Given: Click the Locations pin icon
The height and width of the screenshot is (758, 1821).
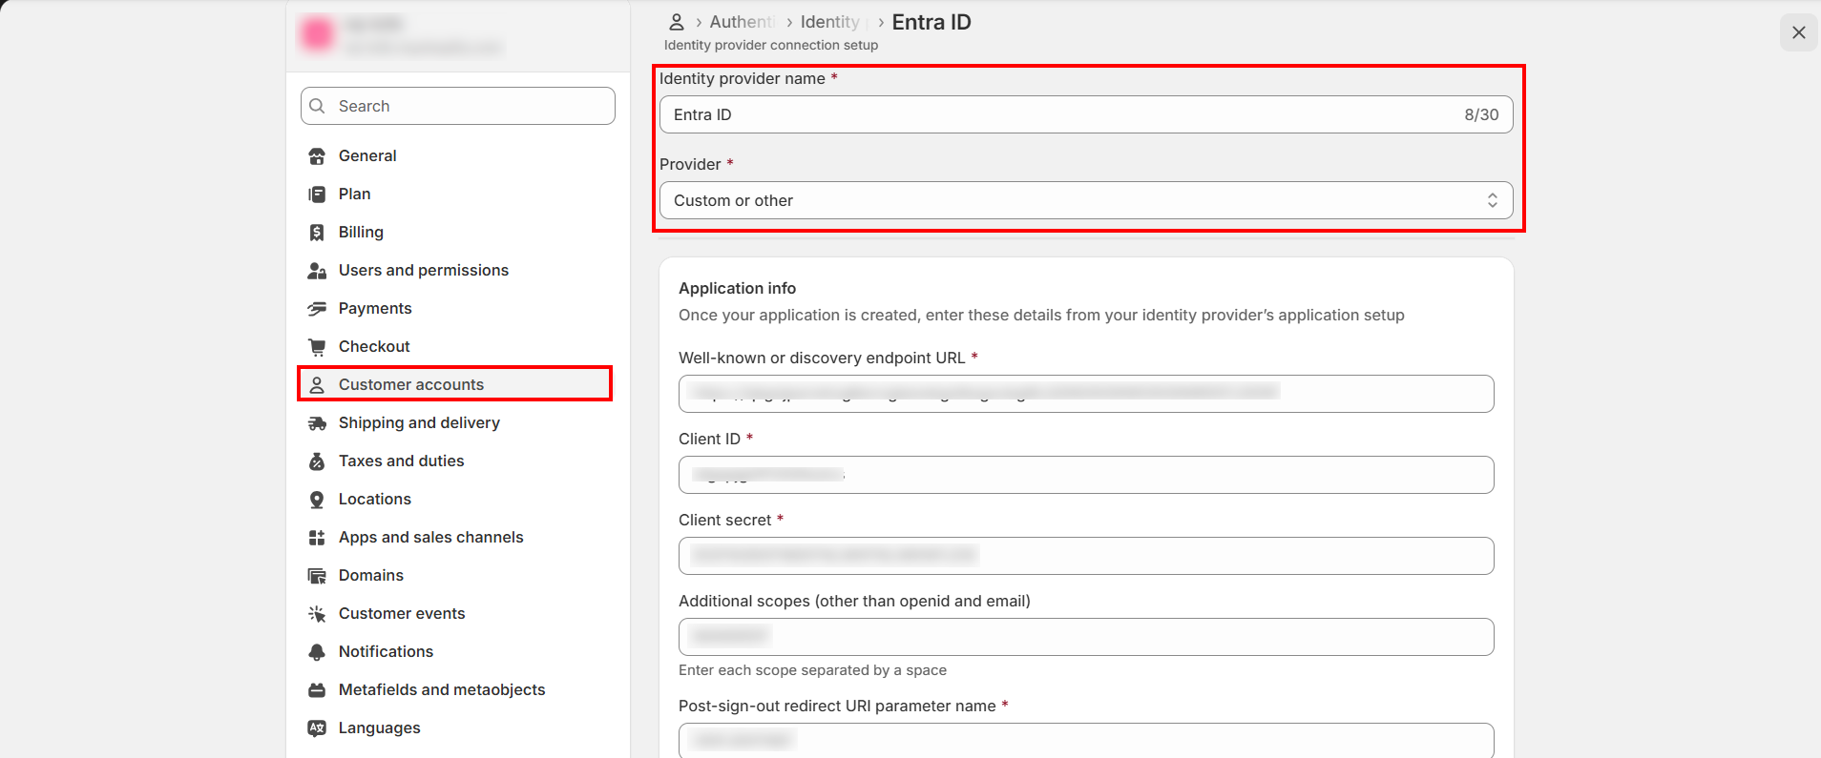Looking at the screenshot, I should tap(317, 500).
